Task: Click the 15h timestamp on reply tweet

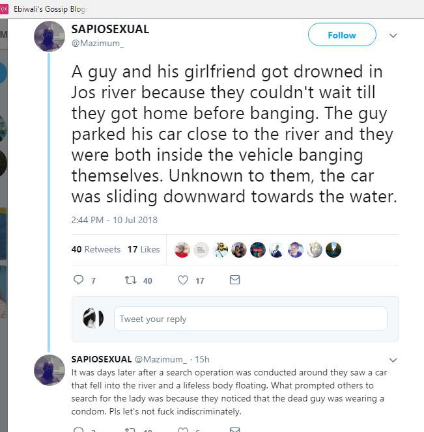Action: click(202, 359)
